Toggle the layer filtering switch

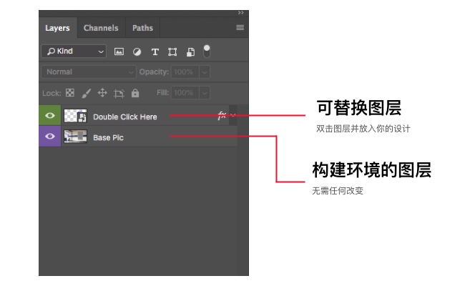pos(207,51)
